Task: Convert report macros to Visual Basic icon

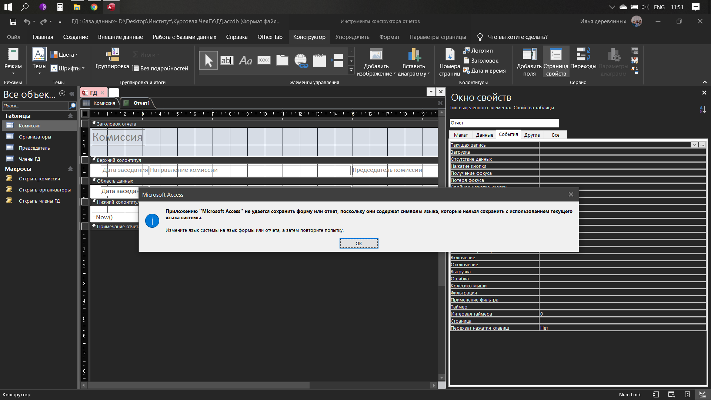Action: point(635,70)
